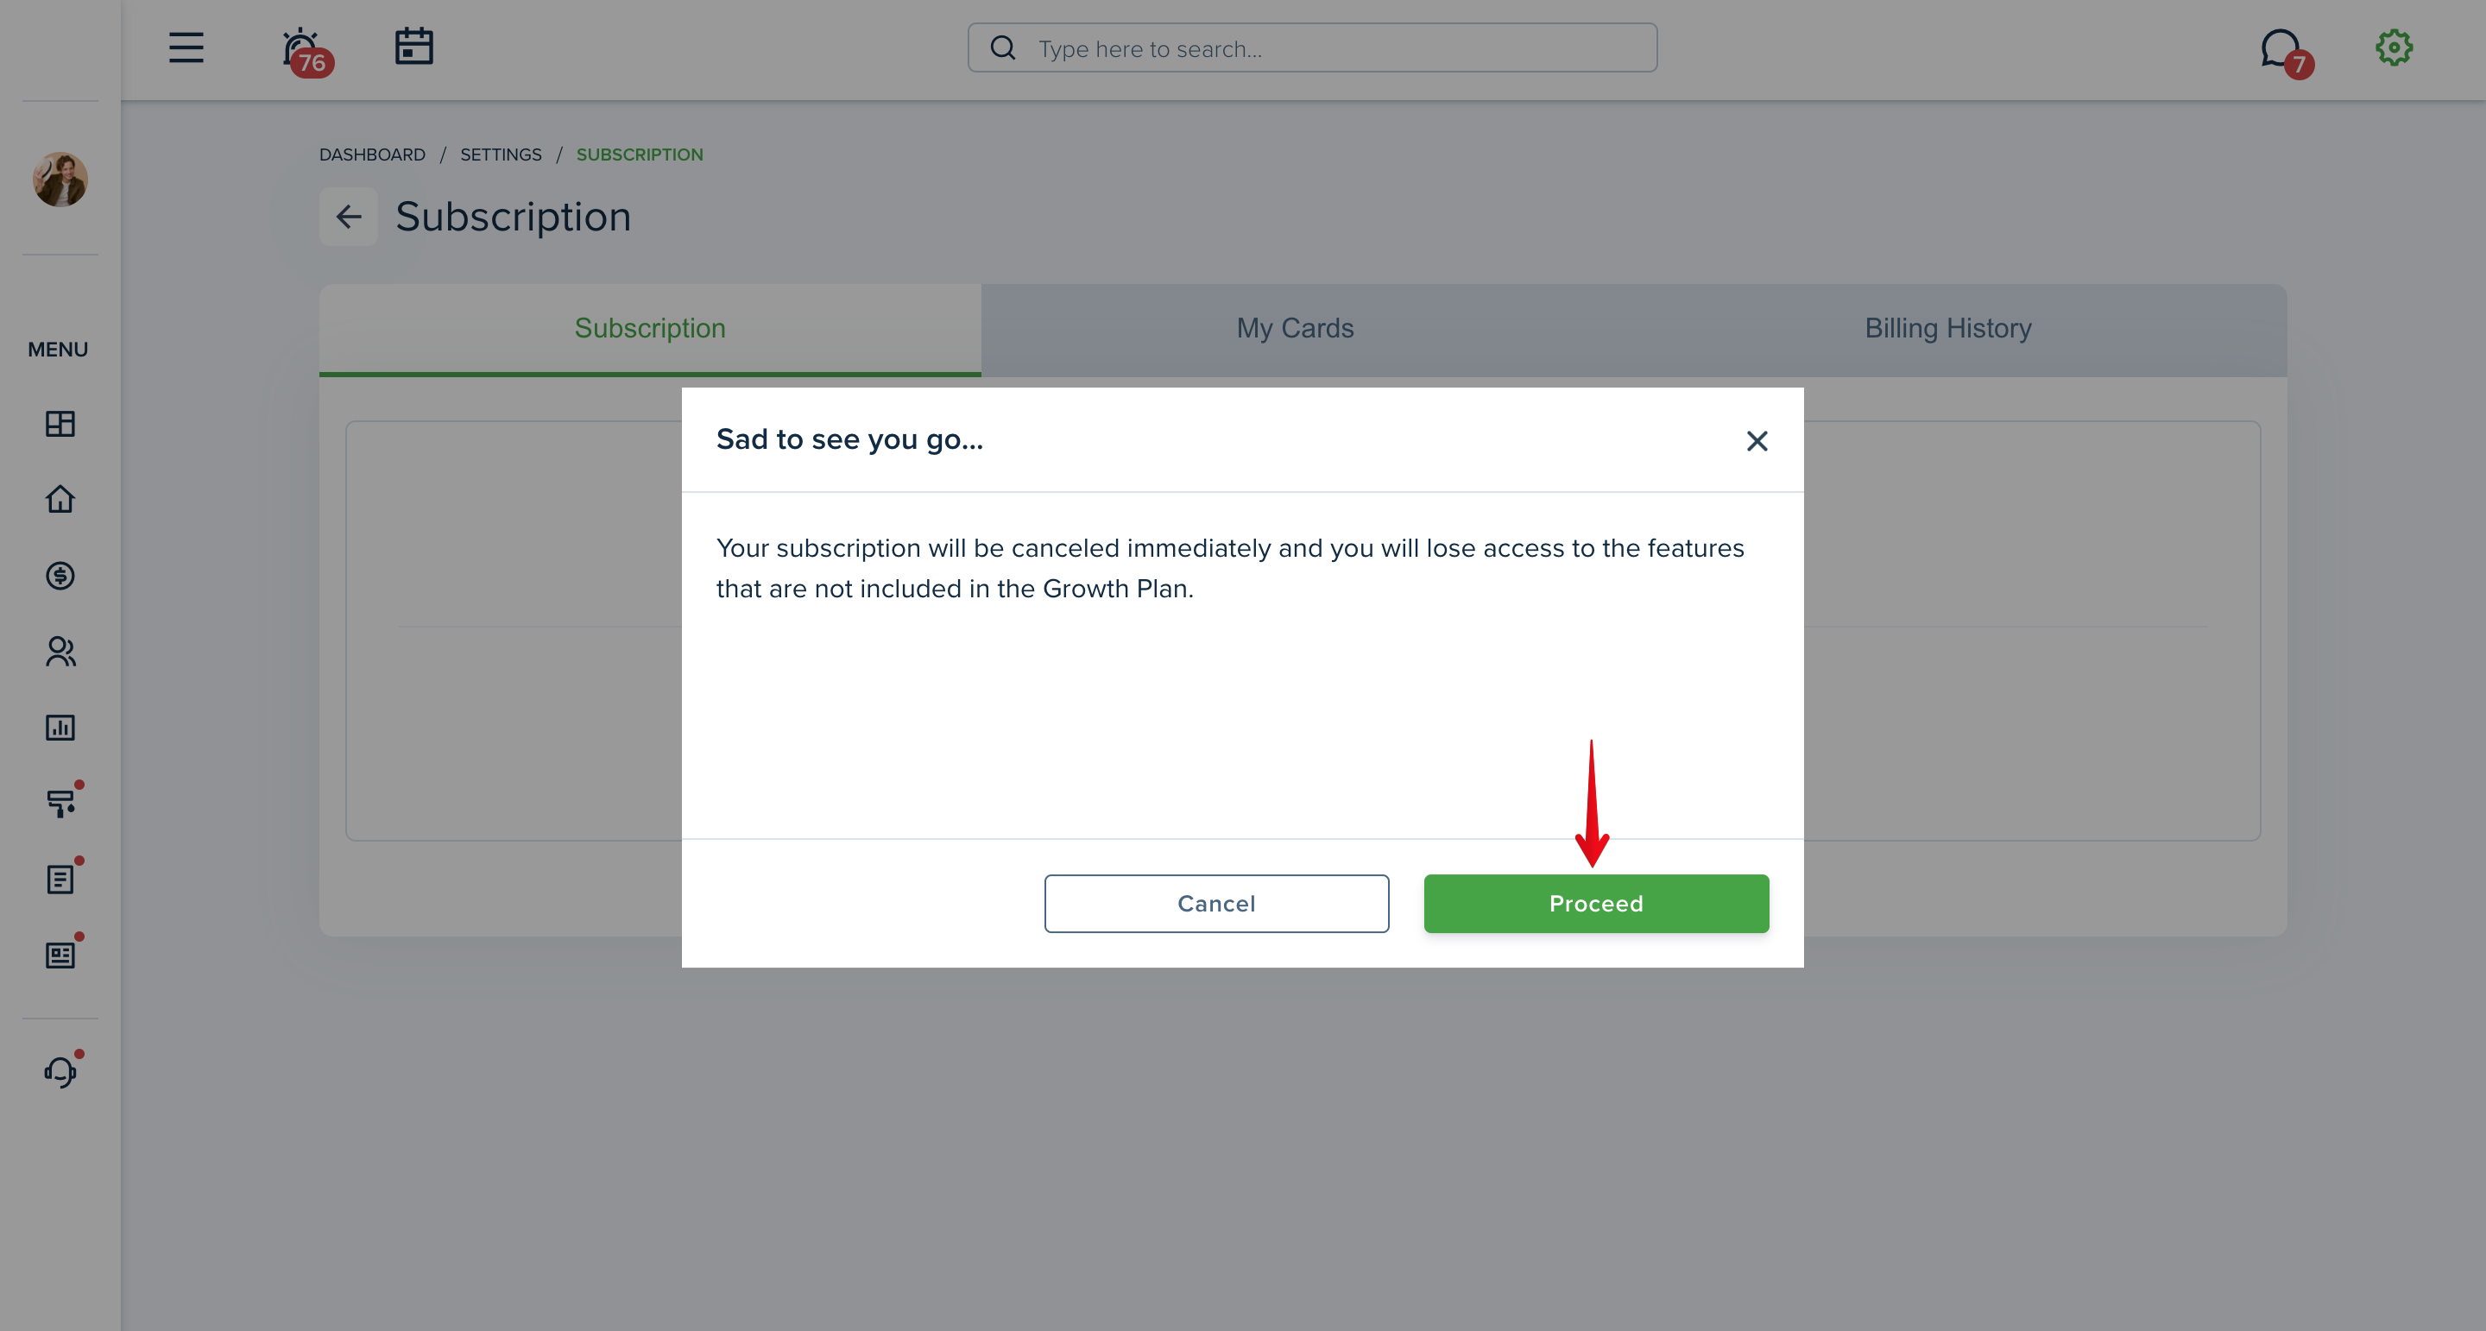Image resolution: width=2486 pixels, height=1331 pixels.
Task: Switch to the My Cards tab
Action: [x=1295, y=329]
